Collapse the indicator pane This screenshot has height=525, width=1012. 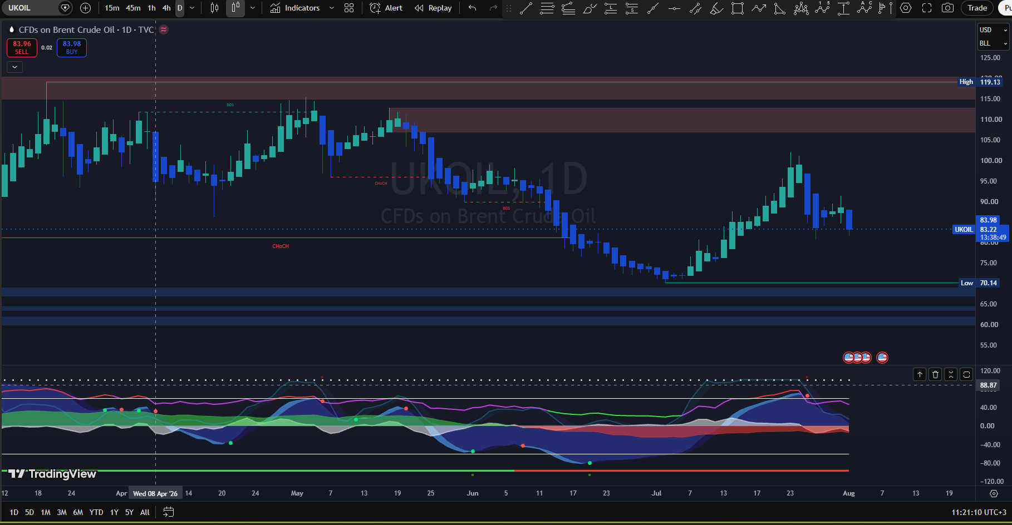coord(951,374)
